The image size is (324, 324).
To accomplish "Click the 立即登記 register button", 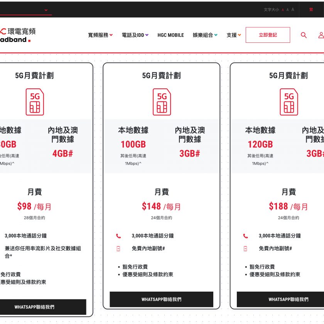I will point(268,35).
